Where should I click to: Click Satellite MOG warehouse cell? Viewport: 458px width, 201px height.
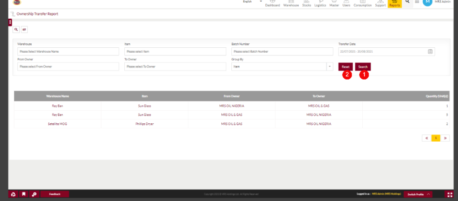click(58, 124)
